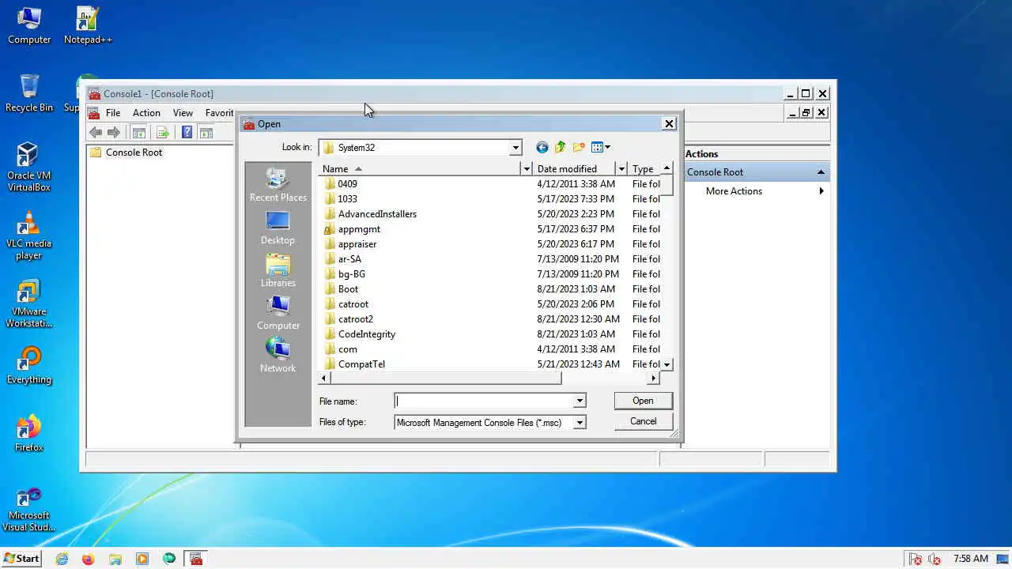Select VLC media player desktop icon
The image size is (1012, 569).
28,235
